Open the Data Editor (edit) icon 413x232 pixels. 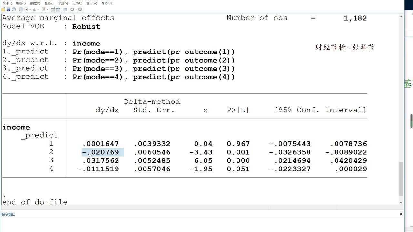53,9
